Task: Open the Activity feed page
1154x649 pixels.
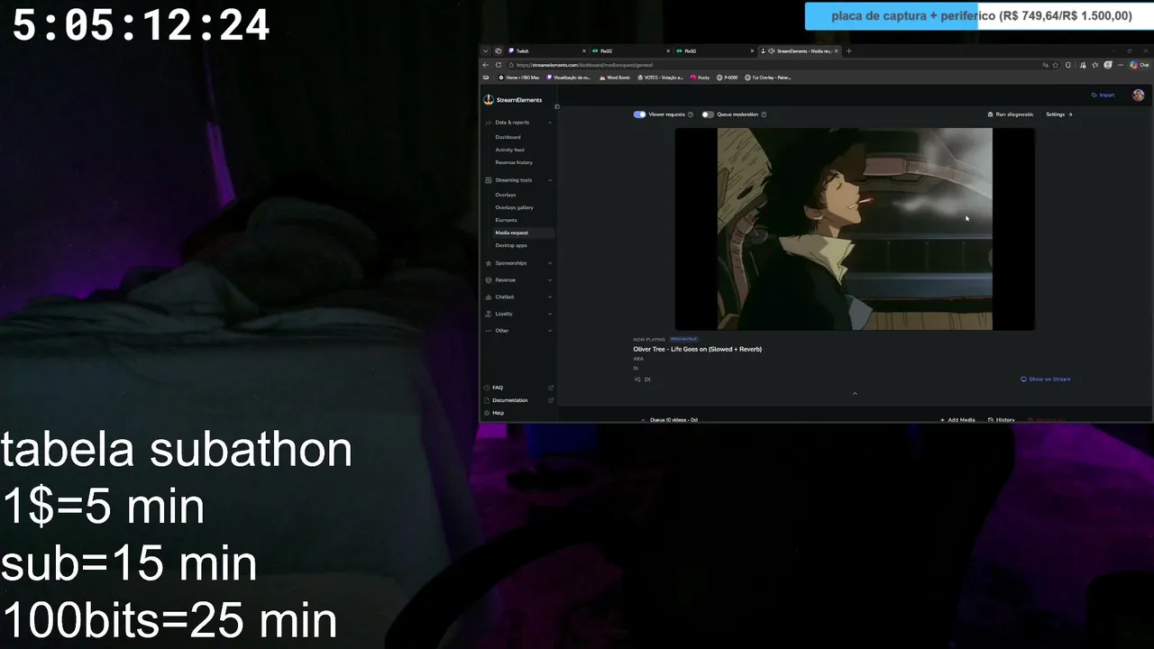Action: tap(509, 150)
